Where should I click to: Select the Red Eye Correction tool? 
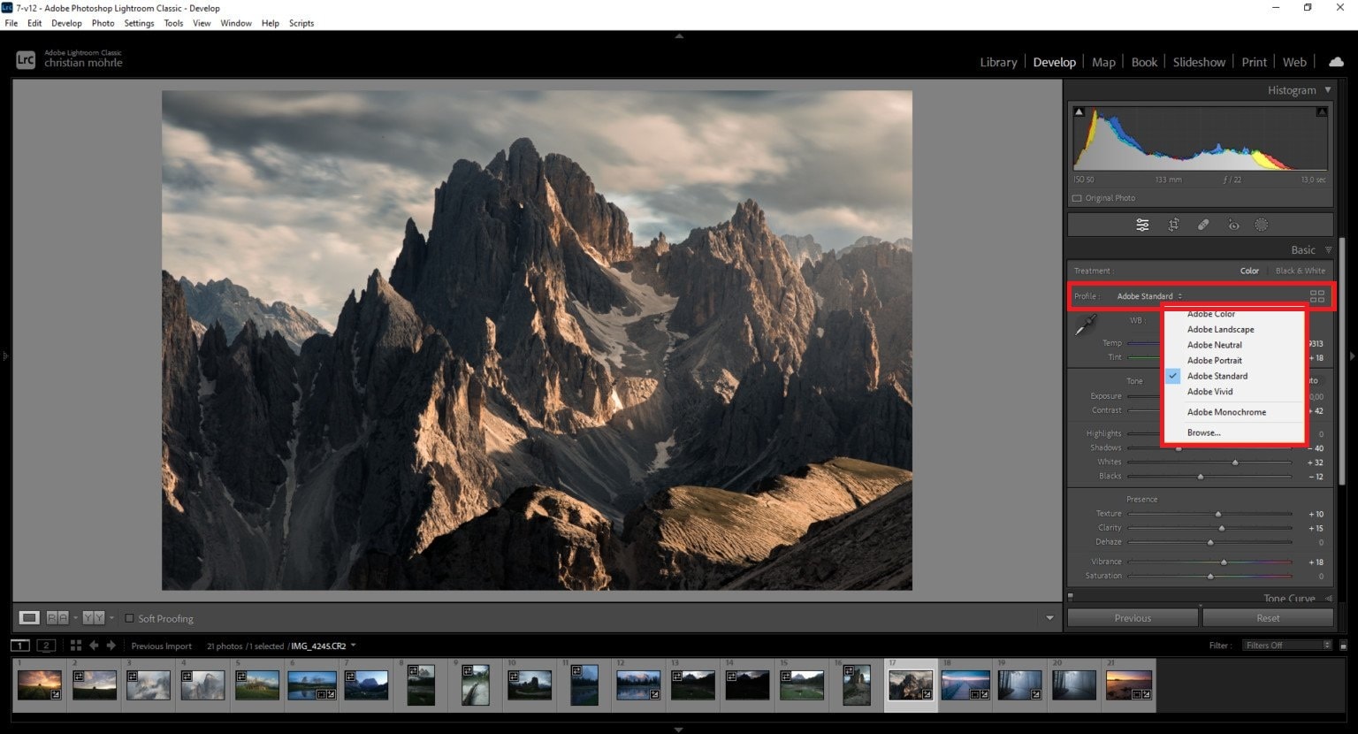click(1233, 225)
